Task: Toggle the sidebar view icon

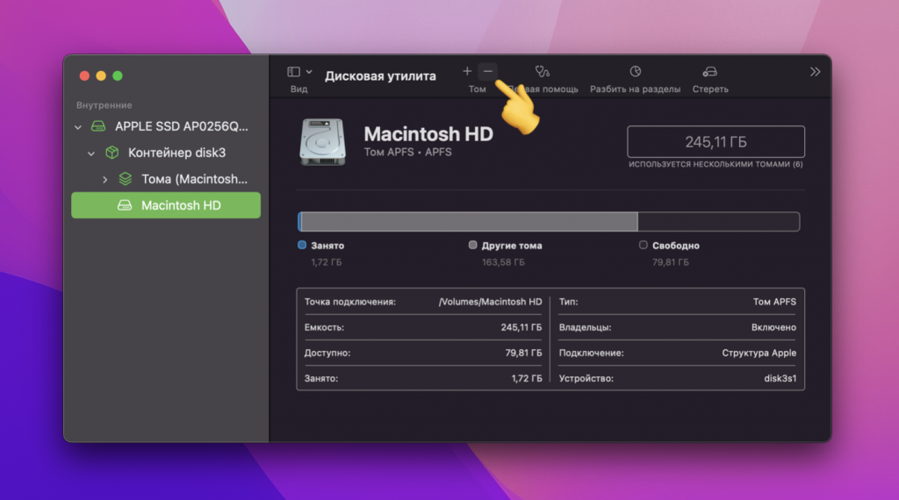Action: click(x=294, y=72)
